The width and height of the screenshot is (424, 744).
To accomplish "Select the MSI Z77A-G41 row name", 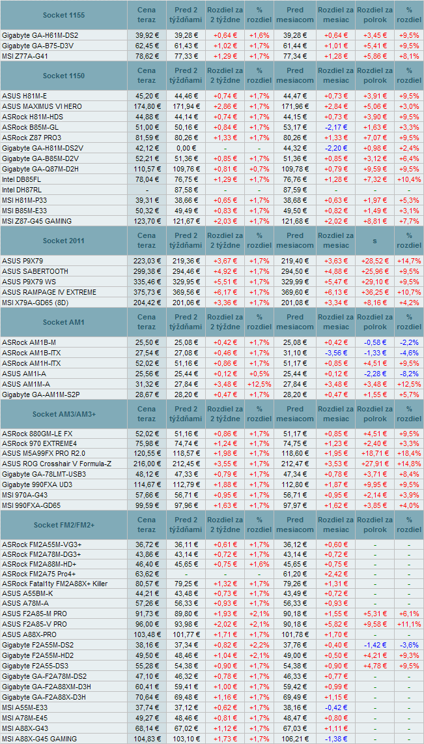I will click(x=25, y=56).
